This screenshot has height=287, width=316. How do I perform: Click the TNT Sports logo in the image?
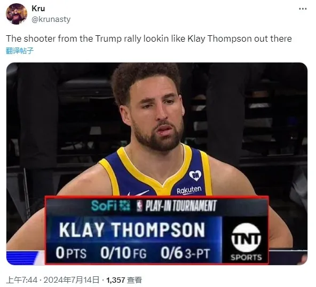(x=246, y=242)
